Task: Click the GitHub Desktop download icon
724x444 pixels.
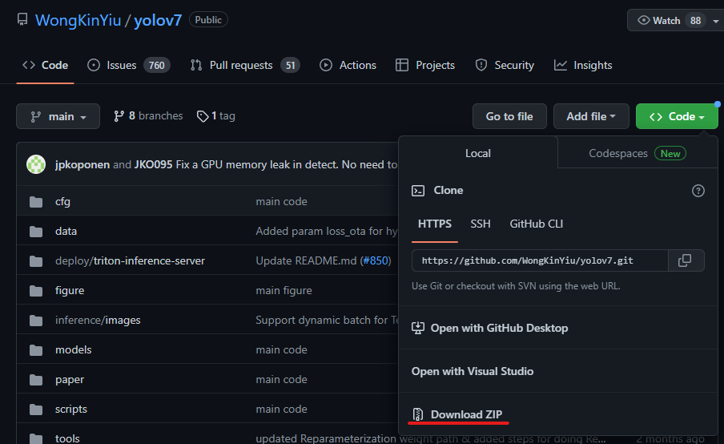Action: click(418, 328)
